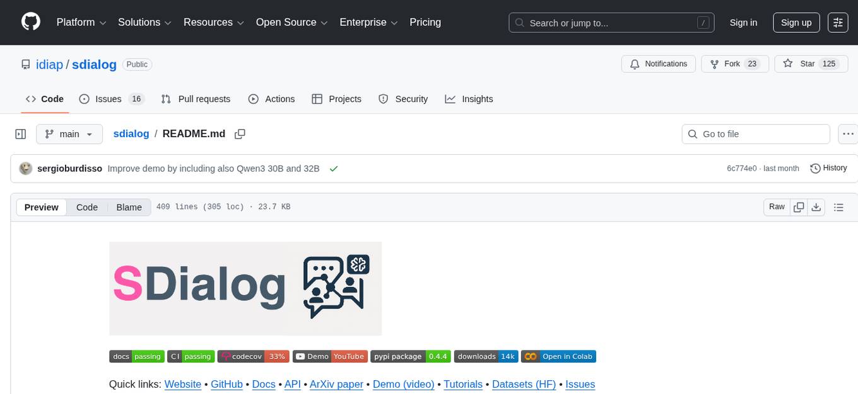
Task: Copy the README.md file path
Action: (x=240, y=134)
